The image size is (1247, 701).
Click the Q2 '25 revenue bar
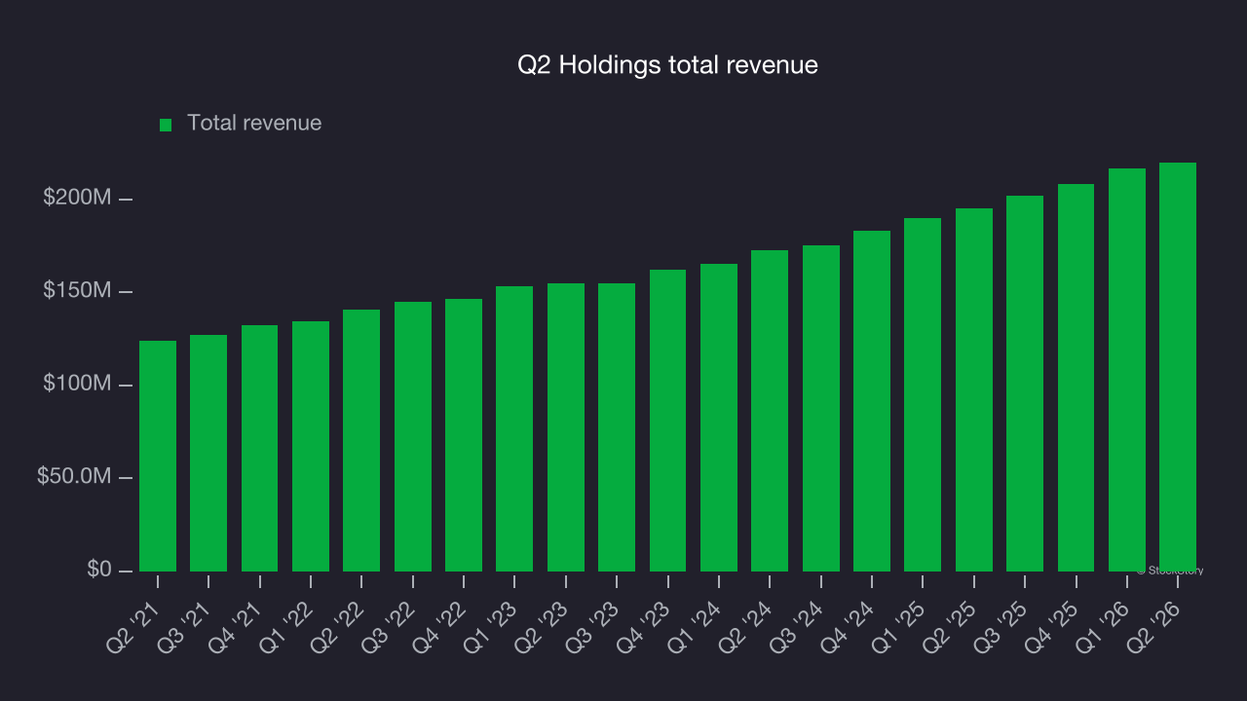[974, 389]
